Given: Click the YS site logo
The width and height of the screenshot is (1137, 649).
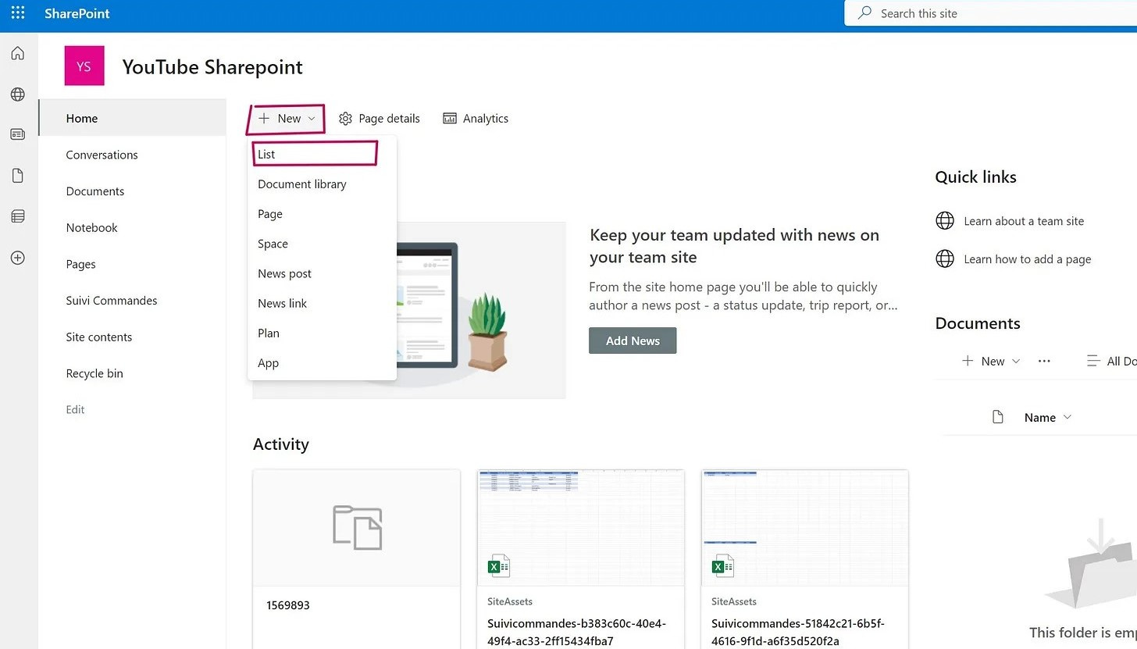Looking at the screenshot, I should [x=84, y=66].
